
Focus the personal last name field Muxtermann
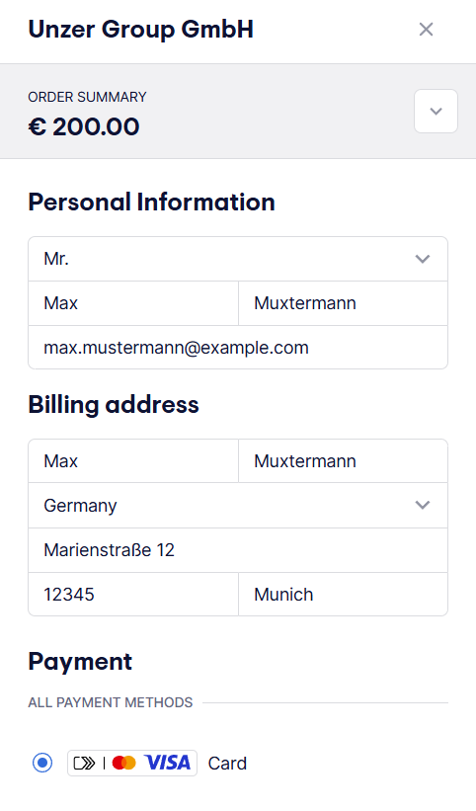click(x=344, y=303)
